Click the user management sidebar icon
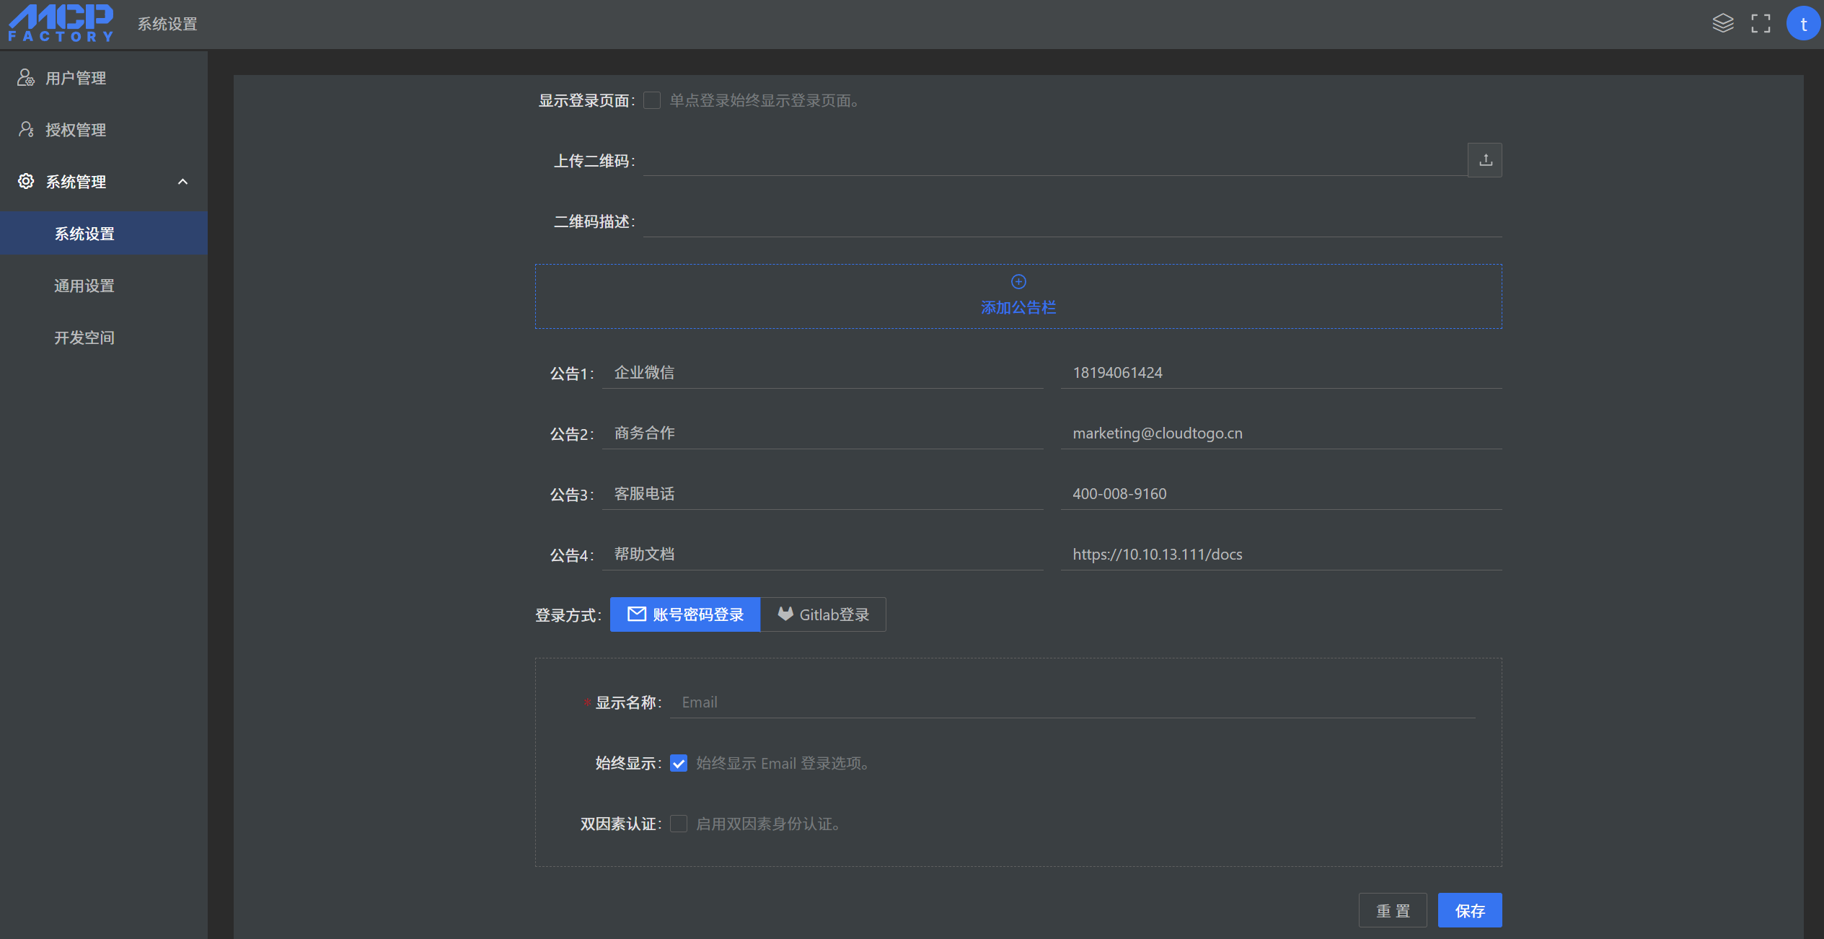 coord(26,78)
